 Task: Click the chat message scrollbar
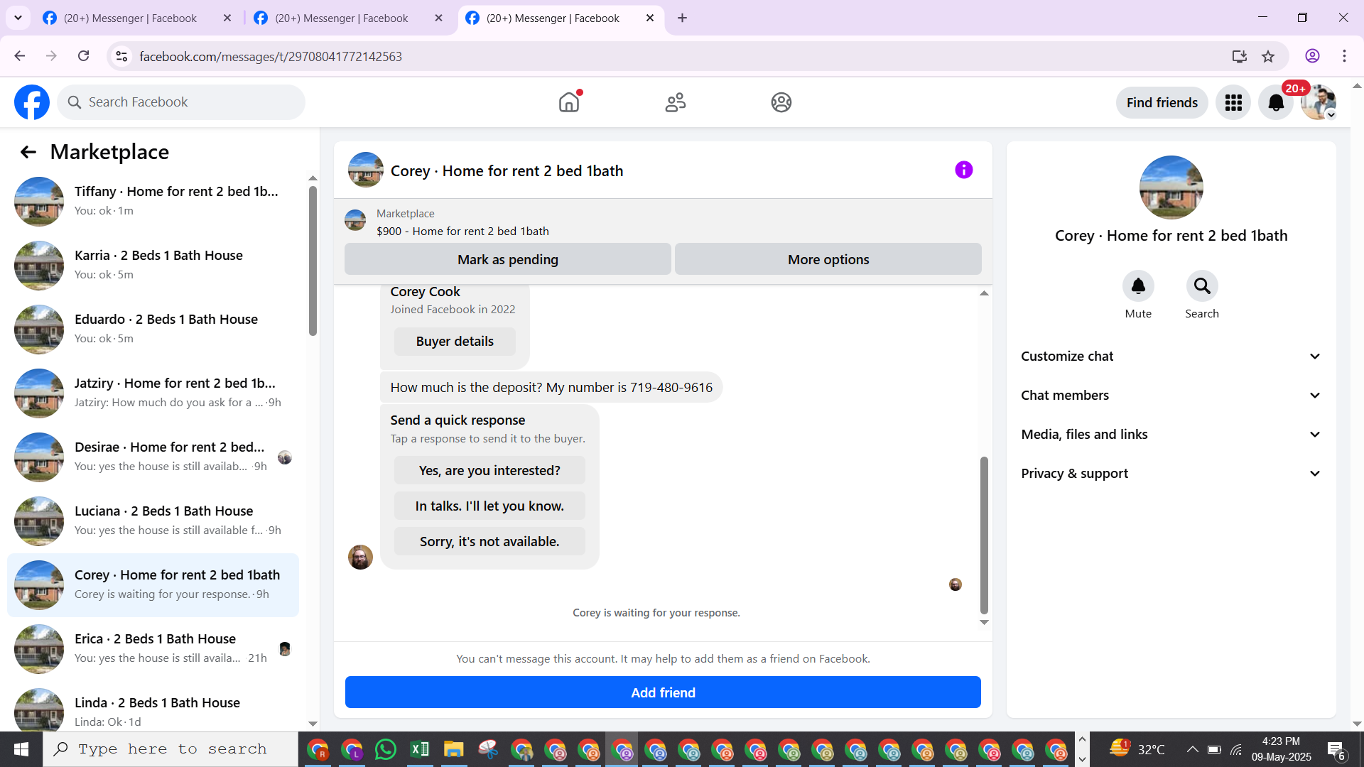tap(984, 535)
